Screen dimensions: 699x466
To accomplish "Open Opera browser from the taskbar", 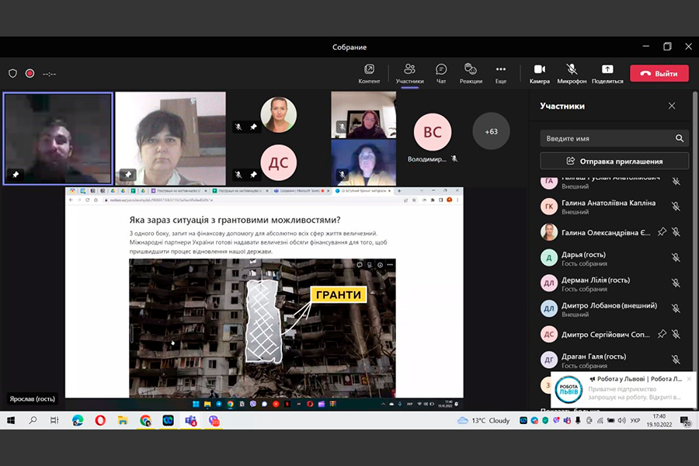I will pos(100,420).
